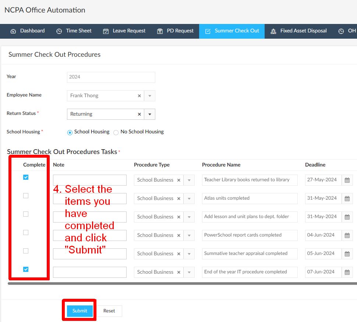This screenshot has width=357, height=322.
Task: Clear Procedure Type on the Atlas units row
Action: tap(179, 199)
